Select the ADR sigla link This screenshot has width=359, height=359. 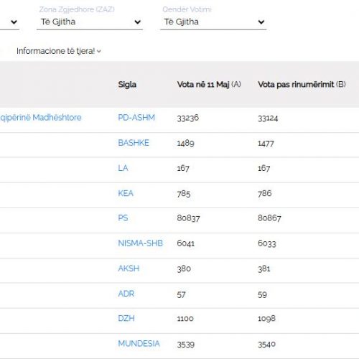point(126,294)
